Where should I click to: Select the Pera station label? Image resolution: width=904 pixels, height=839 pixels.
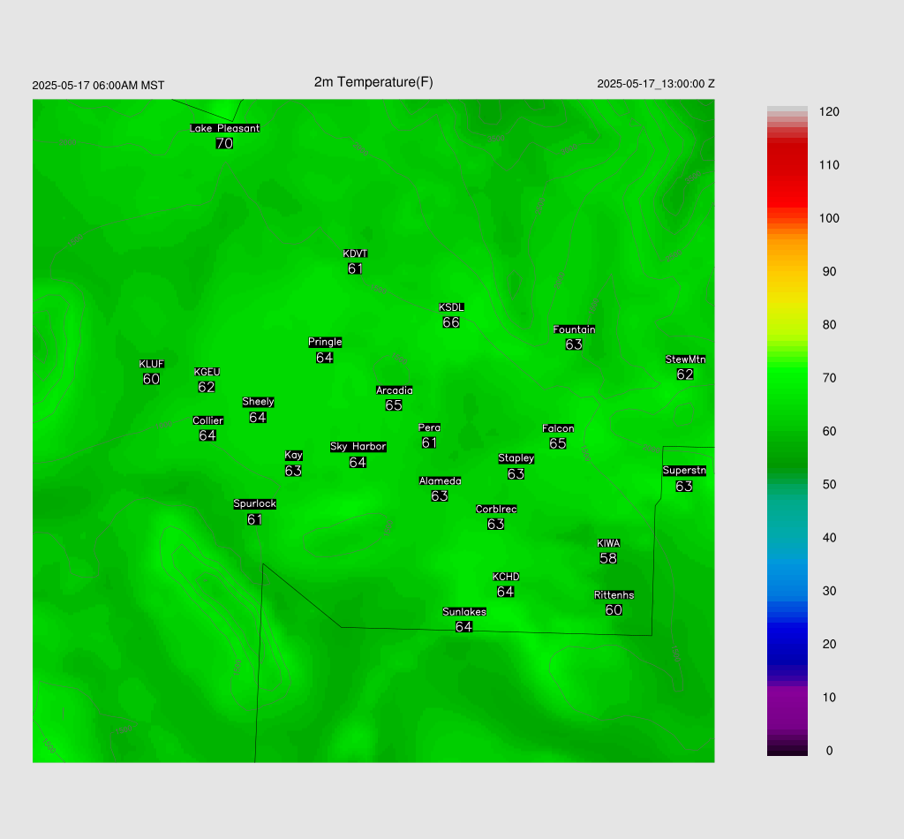coord(430,427)
